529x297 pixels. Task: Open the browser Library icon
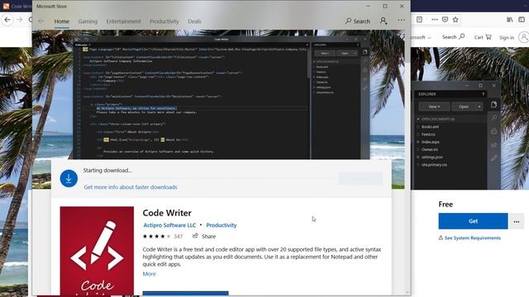tap(510, 20)
